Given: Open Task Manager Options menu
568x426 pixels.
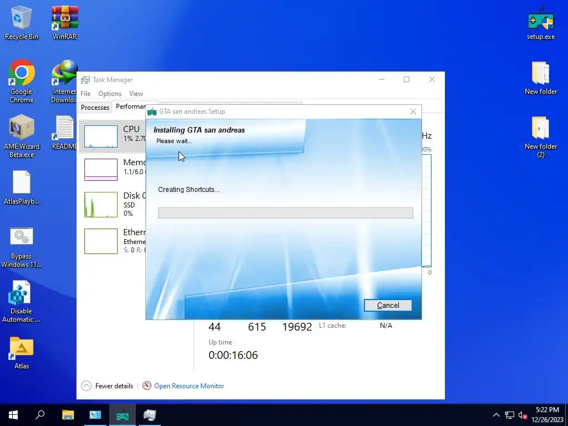Looking at the screenshot, I should click(x=110, y=93).
